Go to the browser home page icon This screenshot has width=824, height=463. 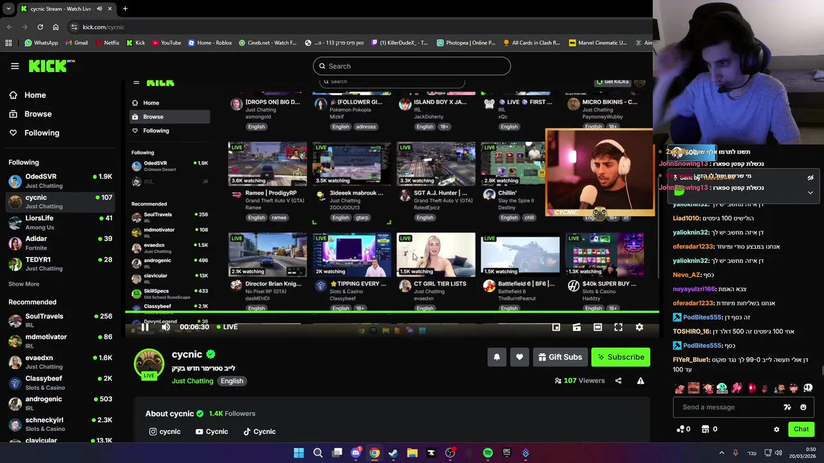click(x=55, y=27)
